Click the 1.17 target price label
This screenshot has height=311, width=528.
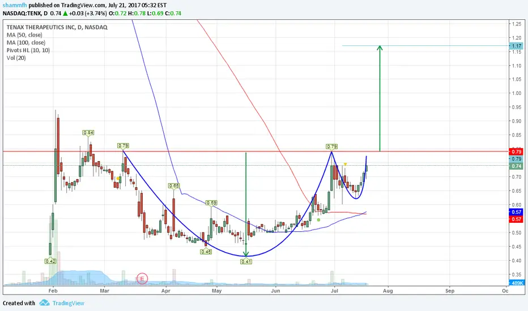pyautogui.click(x=517, y=46)
